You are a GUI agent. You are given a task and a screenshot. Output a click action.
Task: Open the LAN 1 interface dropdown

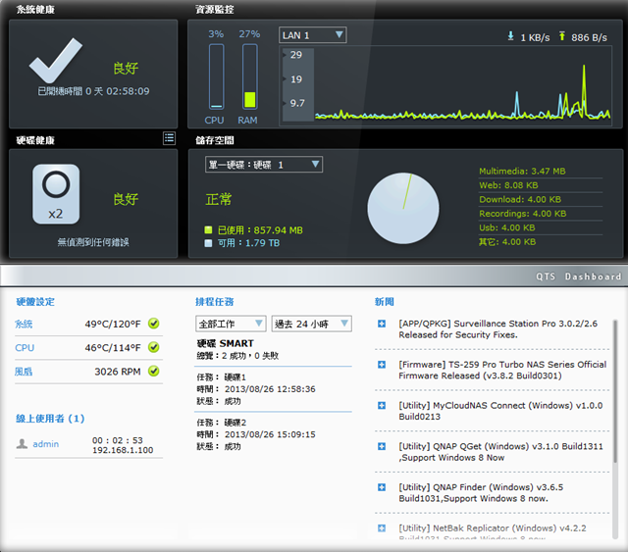pos(312,35)
